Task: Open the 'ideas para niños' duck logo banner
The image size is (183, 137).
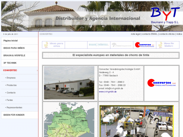Action: coord(53,45)
